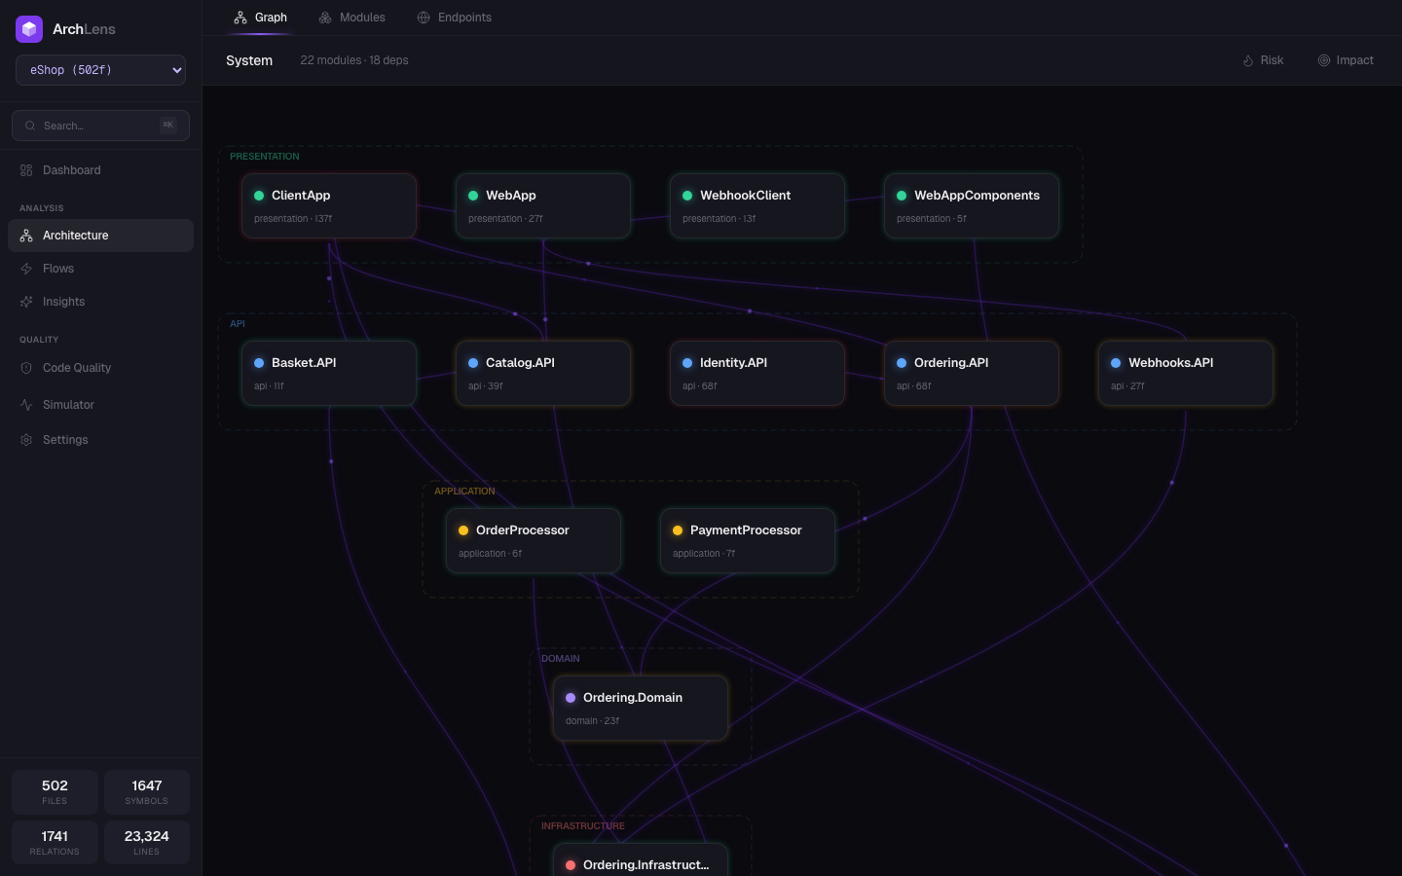
Task: Select the ClientApp module node
Action: (329, 205)
